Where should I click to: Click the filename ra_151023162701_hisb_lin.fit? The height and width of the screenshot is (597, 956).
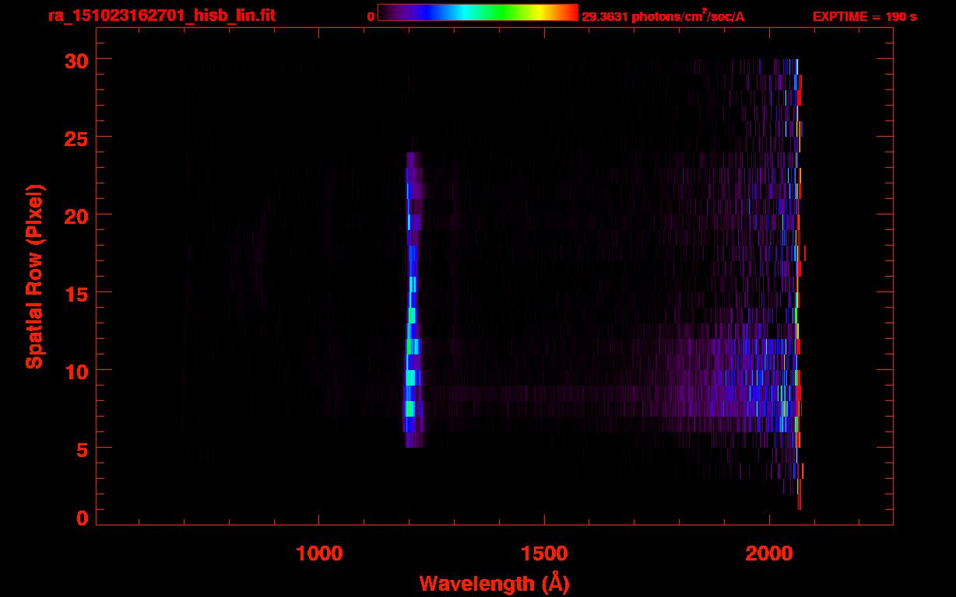click(x=162, y=16)
